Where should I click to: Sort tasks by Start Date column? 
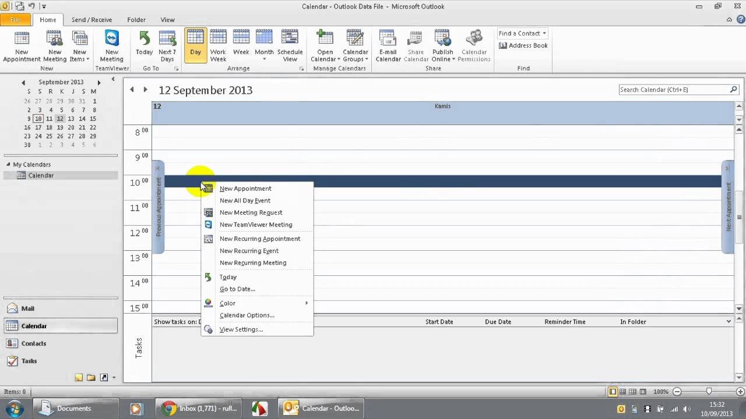tap(439, 322)
